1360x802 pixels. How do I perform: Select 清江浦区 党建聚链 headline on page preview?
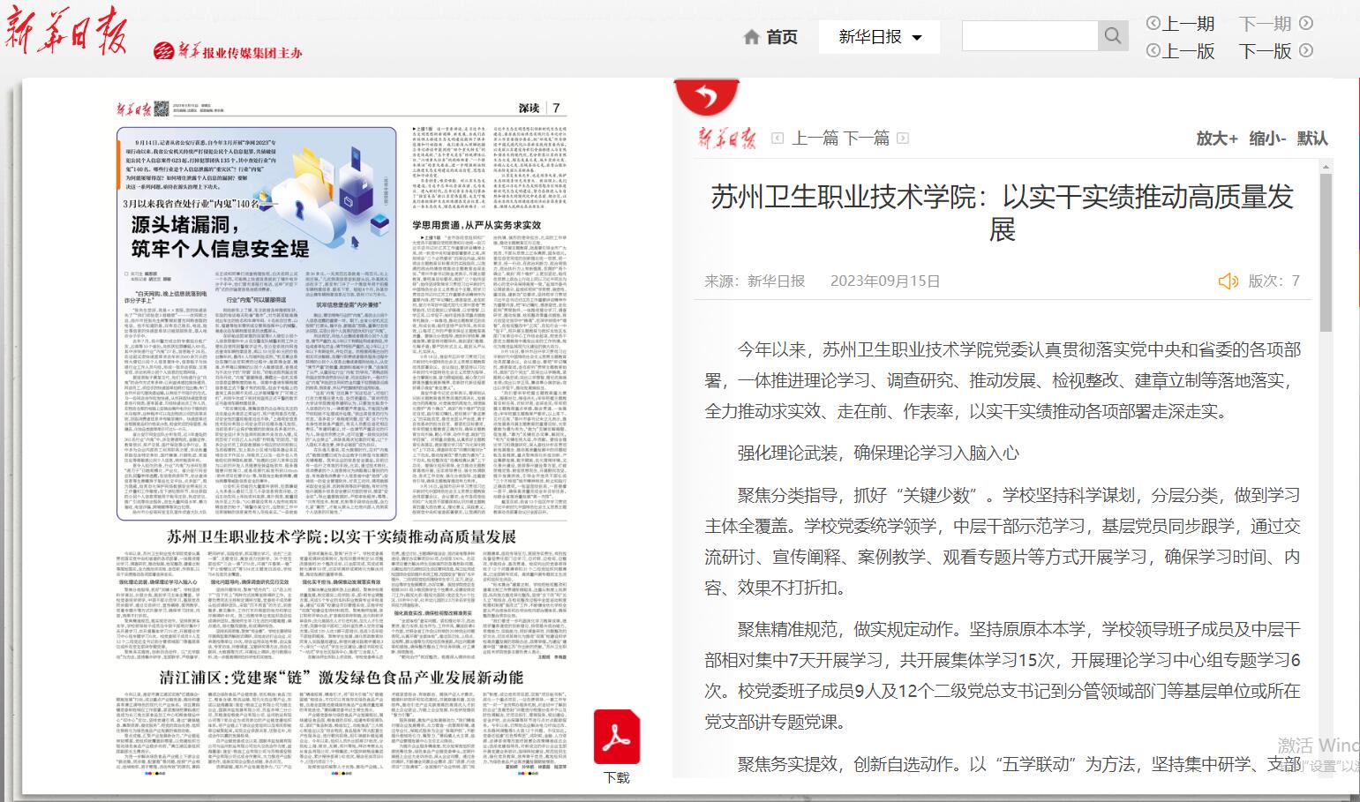click(342, 678)
